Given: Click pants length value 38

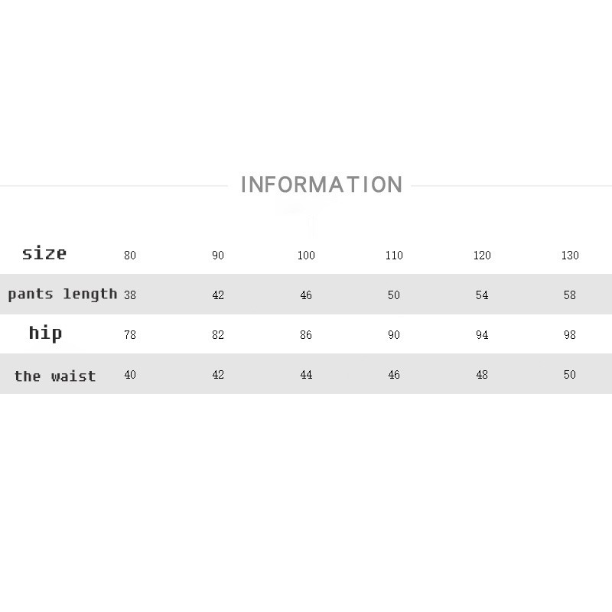Looking at the screenshot, I should click(x=130, y=295).
